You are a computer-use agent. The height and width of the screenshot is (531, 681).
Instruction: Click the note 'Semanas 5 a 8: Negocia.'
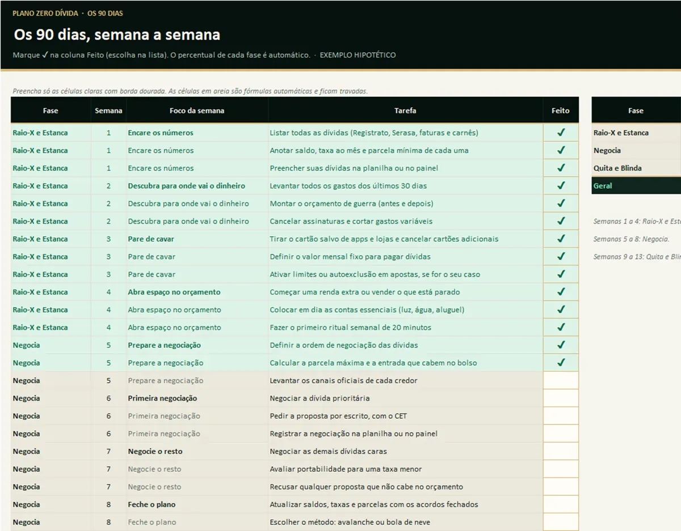tap(631, 239)
